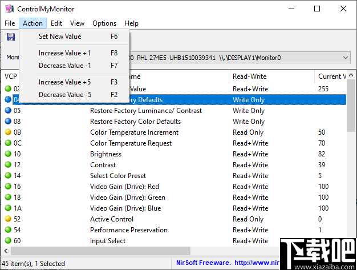Image resolution: width=357 pixels, height=270 pixels.
Task: Click the 45 item(s), 1 Selected status text
Action: (33, 264)
